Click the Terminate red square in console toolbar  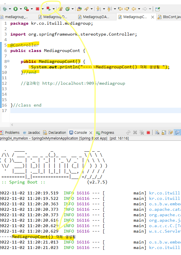point(148,133)
